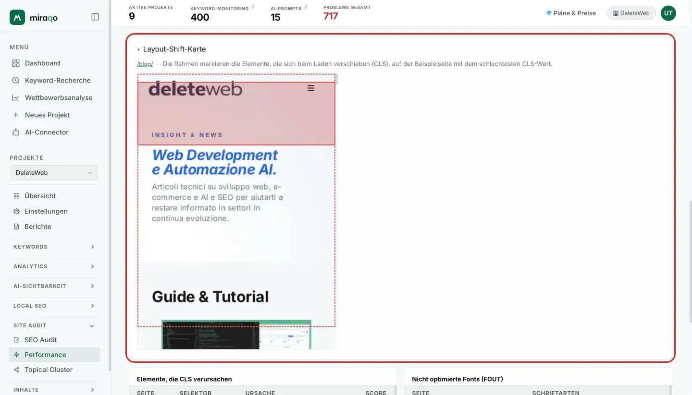Image resolution: width=692 pixels, height=395 pixels.
Task: Select the Performance sidebar item
Action: pyautogui.click(x=54, y=355)
